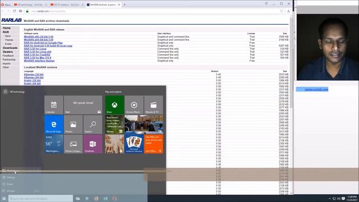Open the Search tile
This screenshot has width=359, height=202.
coord(93,125)
